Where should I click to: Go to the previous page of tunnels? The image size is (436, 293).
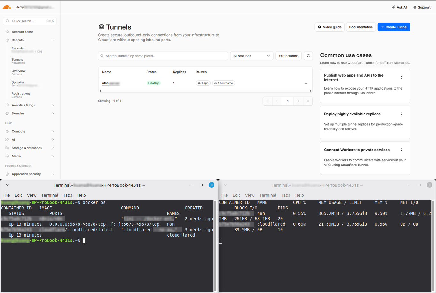(277, 101)
